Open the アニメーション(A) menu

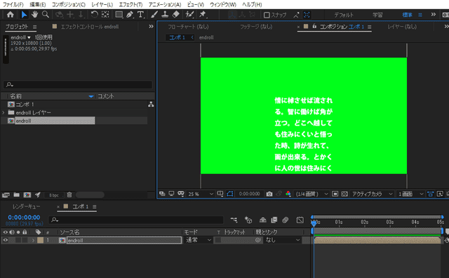point(165,5)
